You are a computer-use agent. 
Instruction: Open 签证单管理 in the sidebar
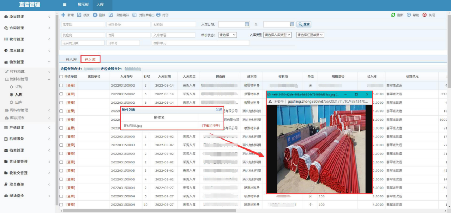click(28, 162)
